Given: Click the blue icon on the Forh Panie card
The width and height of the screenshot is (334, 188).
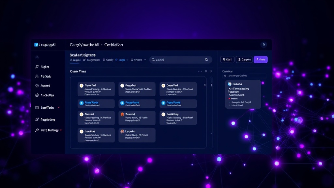Looking at the screenshot, I should [81, 103].
